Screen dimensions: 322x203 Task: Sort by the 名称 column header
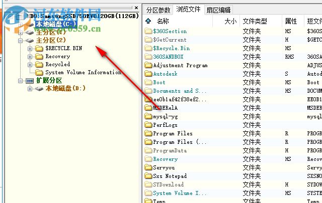click(163, 21)
